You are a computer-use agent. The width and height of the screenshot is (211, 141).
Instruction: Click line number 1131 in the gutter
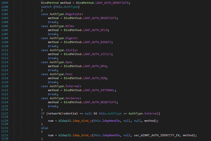(x=5, y=128)
